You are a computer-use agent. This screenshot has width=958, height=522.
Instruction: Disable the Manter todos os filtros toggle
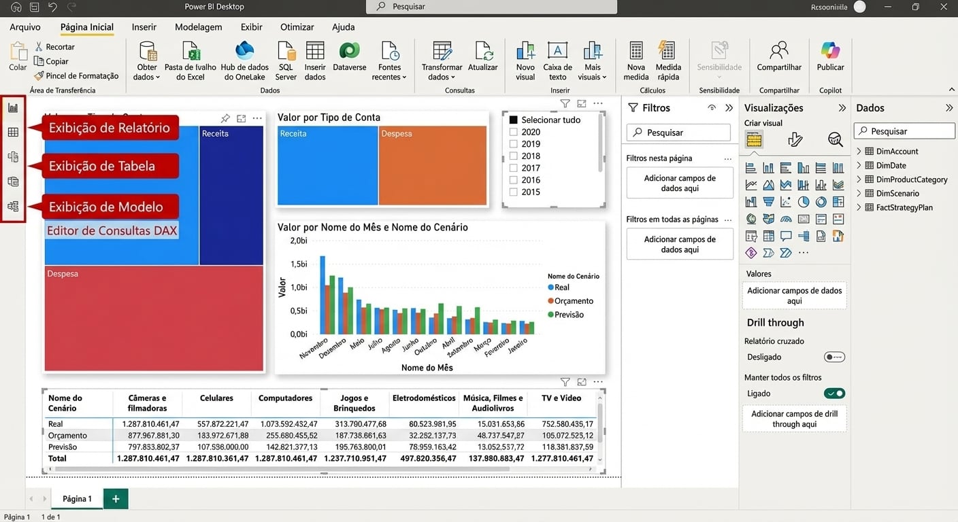click(x=835, y=393)
